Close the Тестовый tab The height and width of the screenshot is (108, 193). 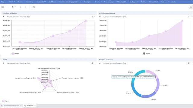tap(35, 106)
